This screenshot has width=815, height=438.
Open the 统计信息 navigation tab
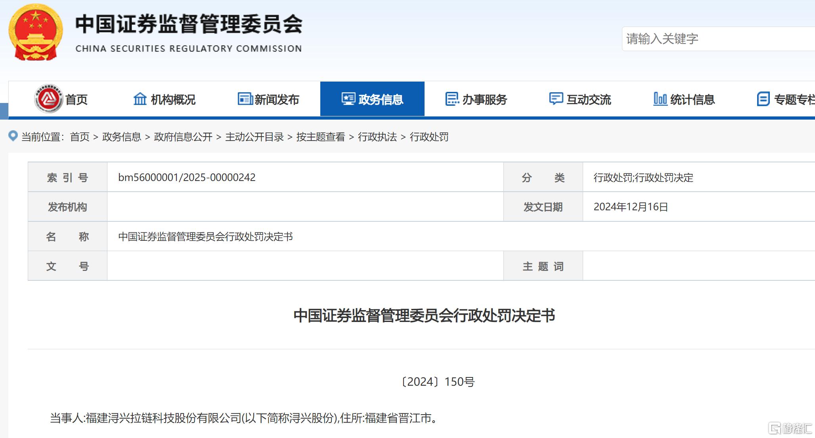click(x=684, y=99)
